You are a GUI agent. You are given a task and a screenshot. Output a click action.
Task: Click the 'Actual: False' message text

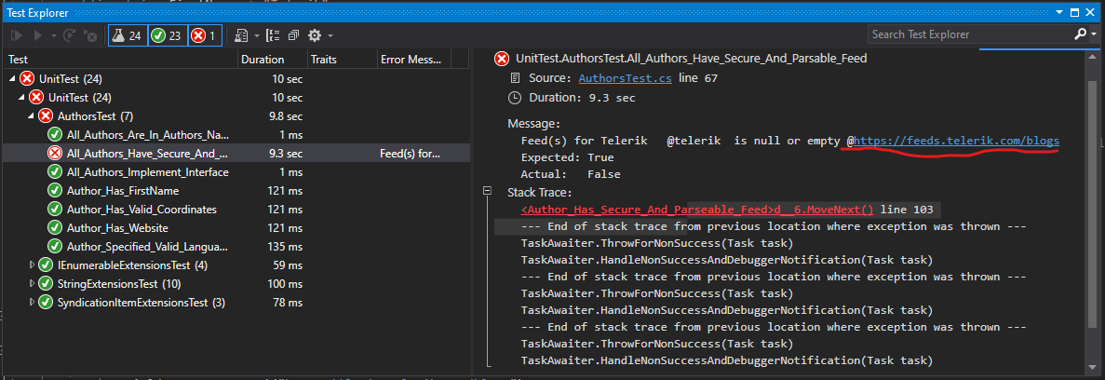[x=570, y=174]
